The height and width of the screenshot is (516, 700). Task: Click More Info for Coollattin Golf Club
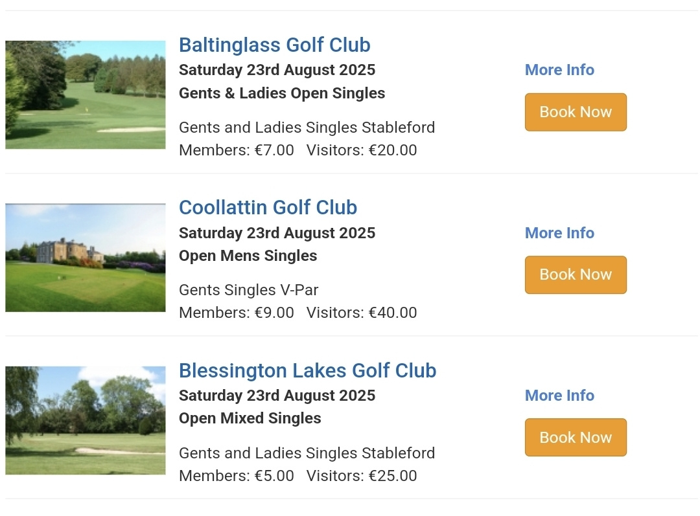[559, 233]
